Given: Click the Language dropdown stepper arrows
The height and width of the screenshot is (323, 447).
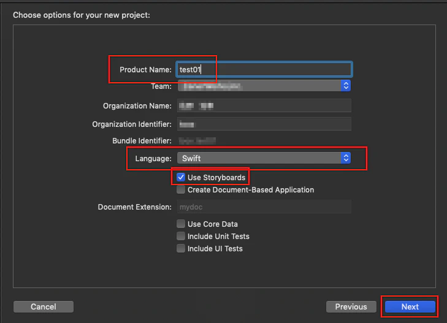Looking at the screenshot, I should click(346, 158).
